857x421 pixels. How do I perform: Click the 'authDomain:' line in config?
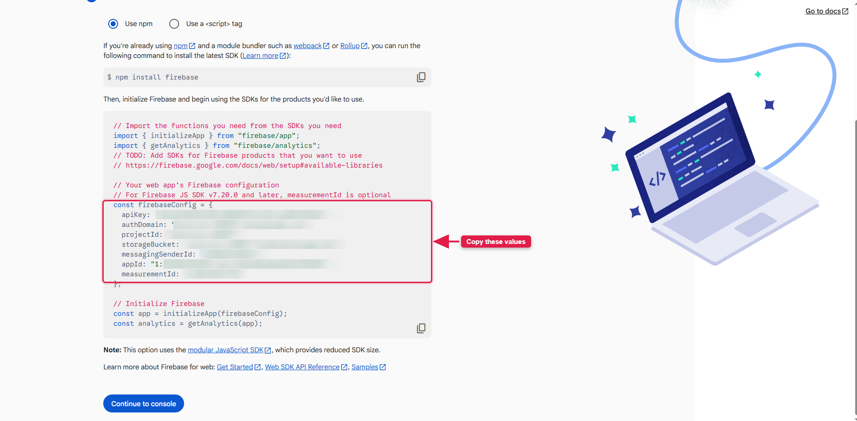(218, 225)
